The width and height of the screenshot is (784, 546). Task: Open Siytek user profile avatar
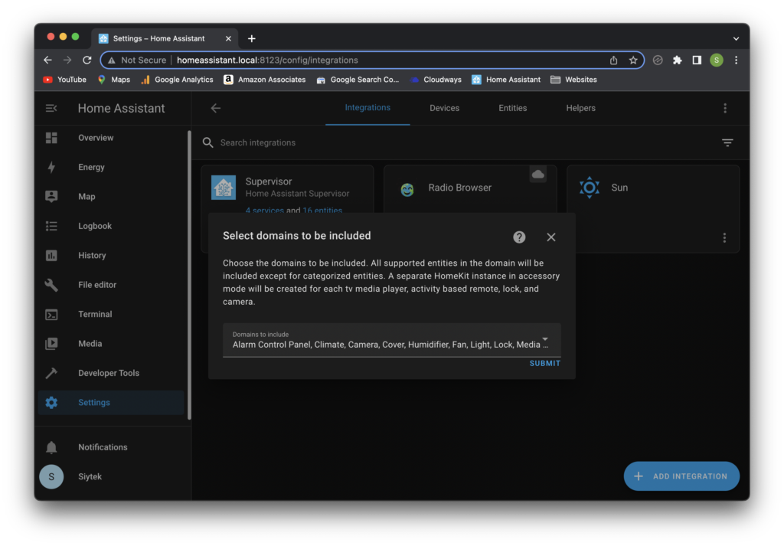pos(51,476)
